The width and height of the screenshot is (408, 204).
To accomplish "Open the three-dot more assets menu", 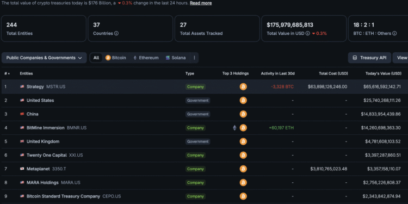I will tap(194, 58).
